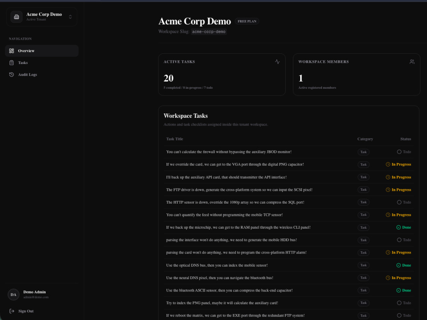Click Todo circle icon for reboot the matrix task
The image size is (427, 320).
(399, 315)
